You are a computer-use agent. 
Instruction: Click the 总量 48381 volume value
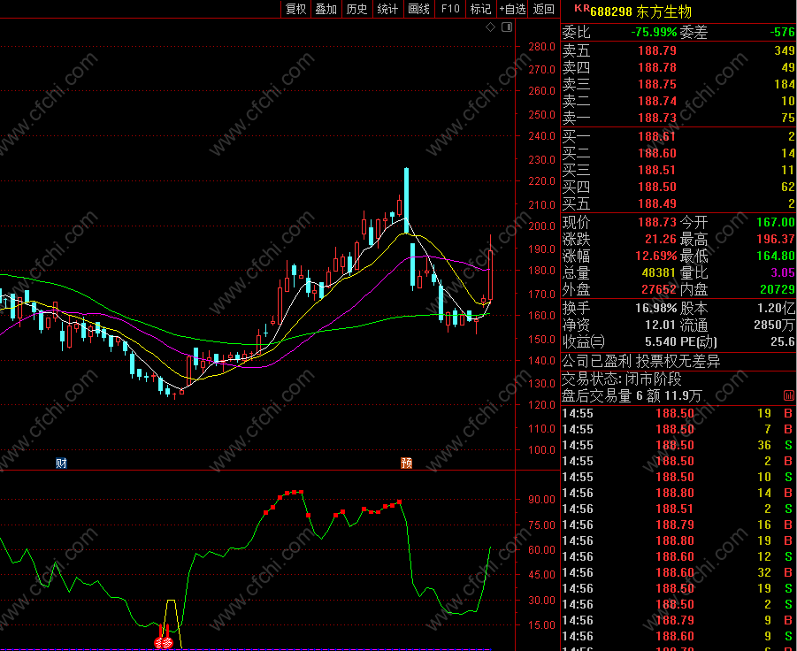[x=659, y=272]
